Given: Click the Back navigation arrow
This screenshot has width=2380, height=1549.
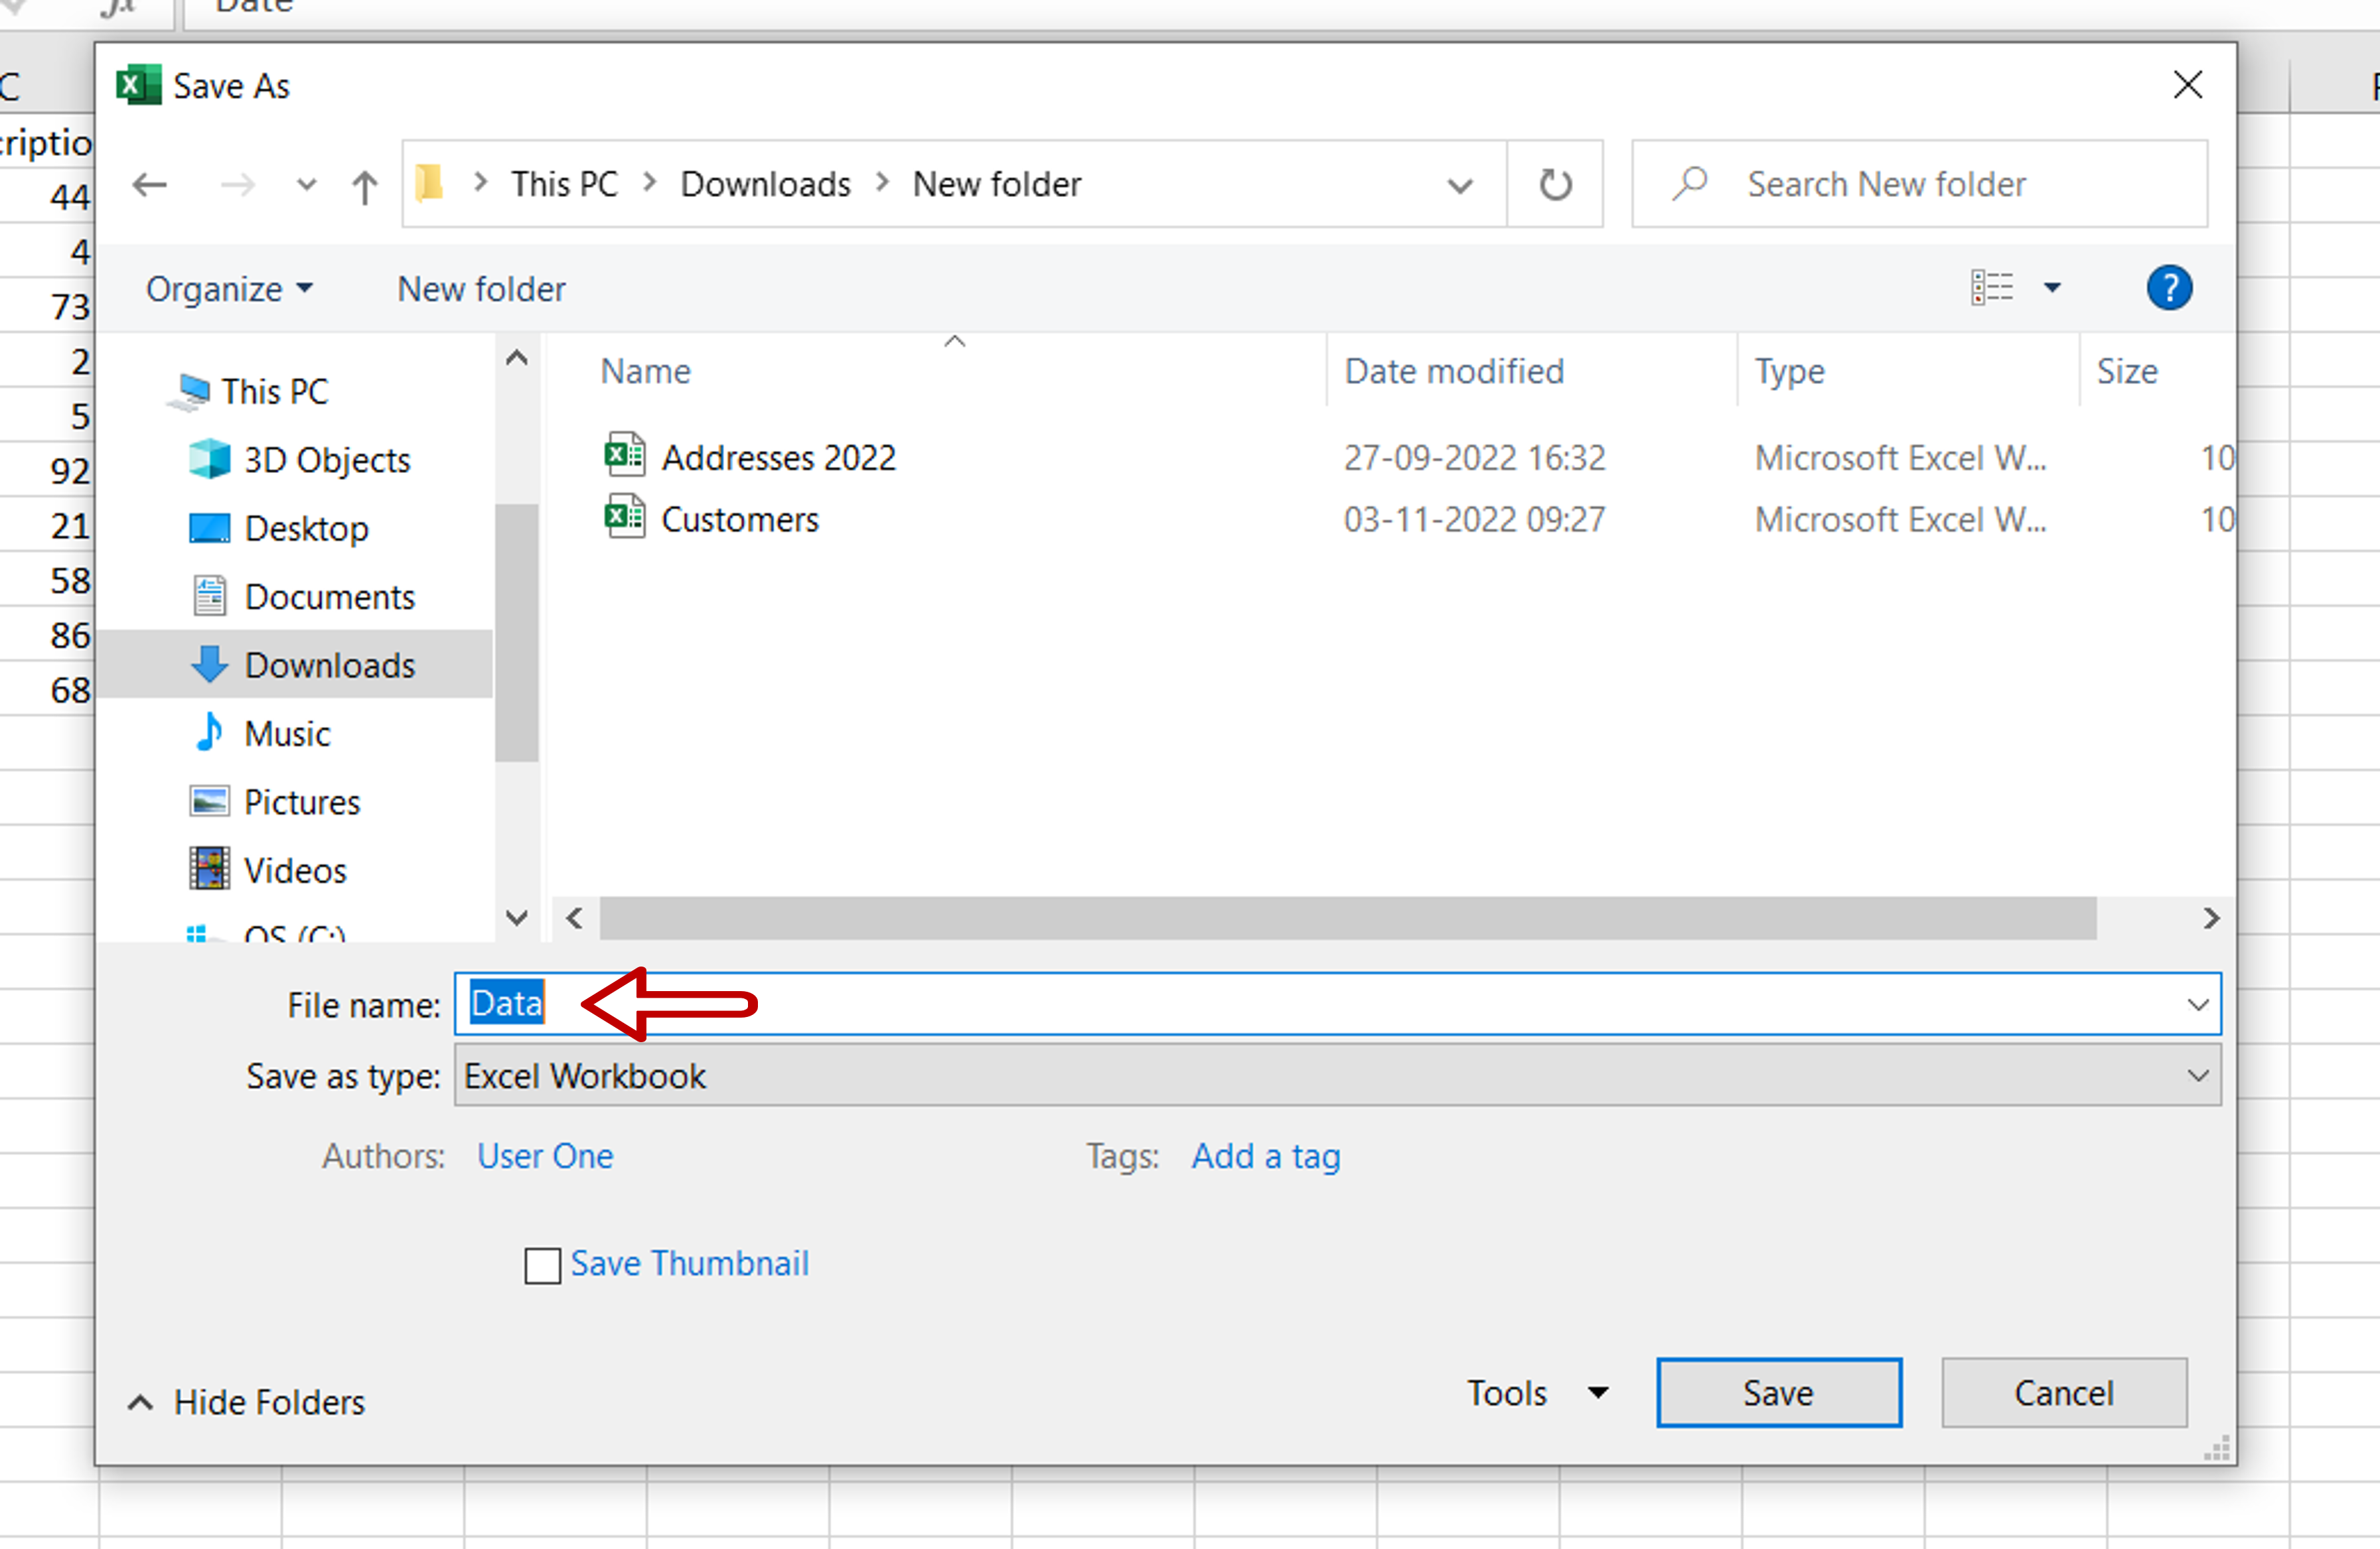Looking at the screenshot, I should [x=149, y=184].
